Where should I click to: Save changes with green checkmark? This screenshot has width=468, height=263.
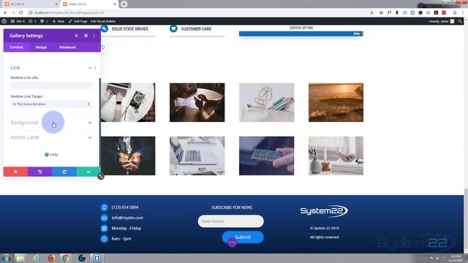click(88, 172)
